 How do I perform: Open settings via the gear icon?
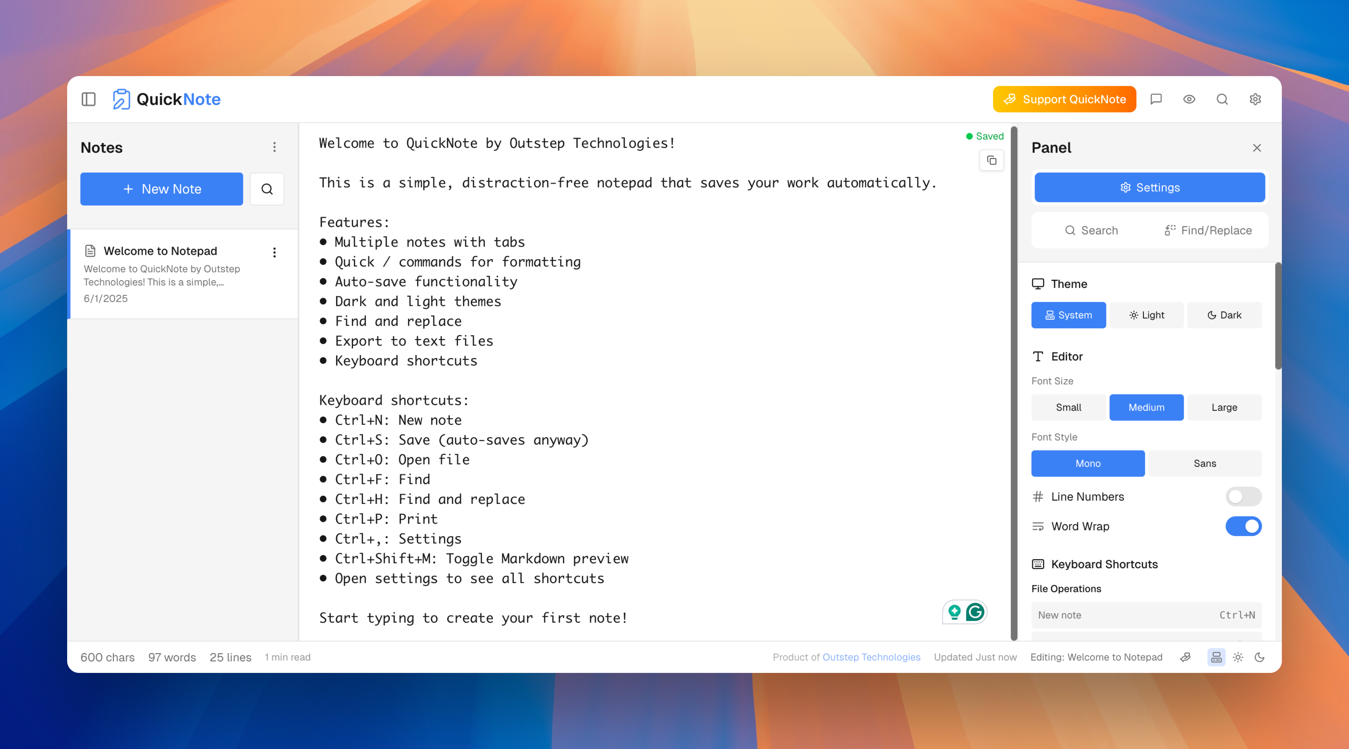[x=1255, y=99]
